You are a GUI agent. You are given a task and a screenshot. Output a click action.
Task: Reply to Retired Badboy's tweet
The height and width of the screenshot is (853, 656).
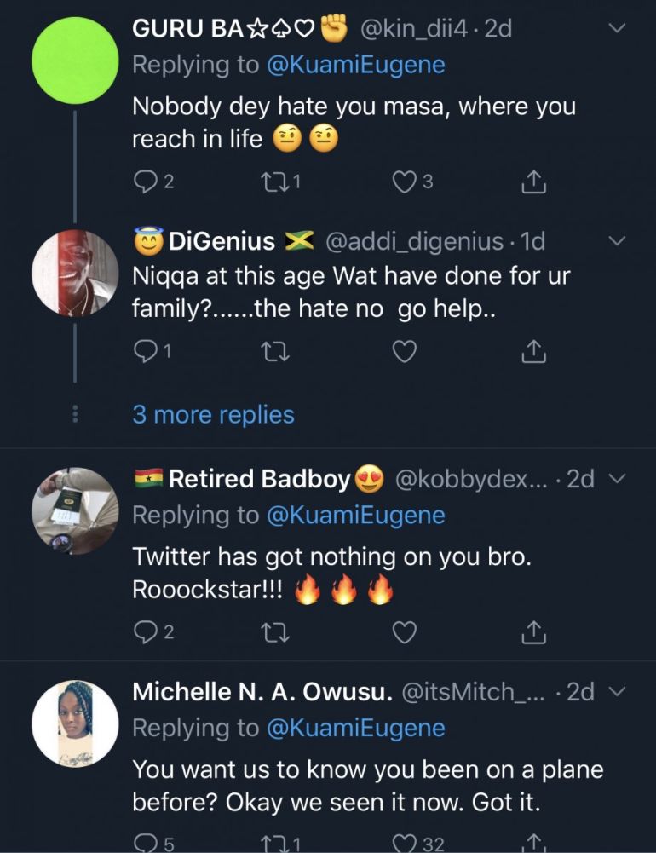(x=145, y=631)
